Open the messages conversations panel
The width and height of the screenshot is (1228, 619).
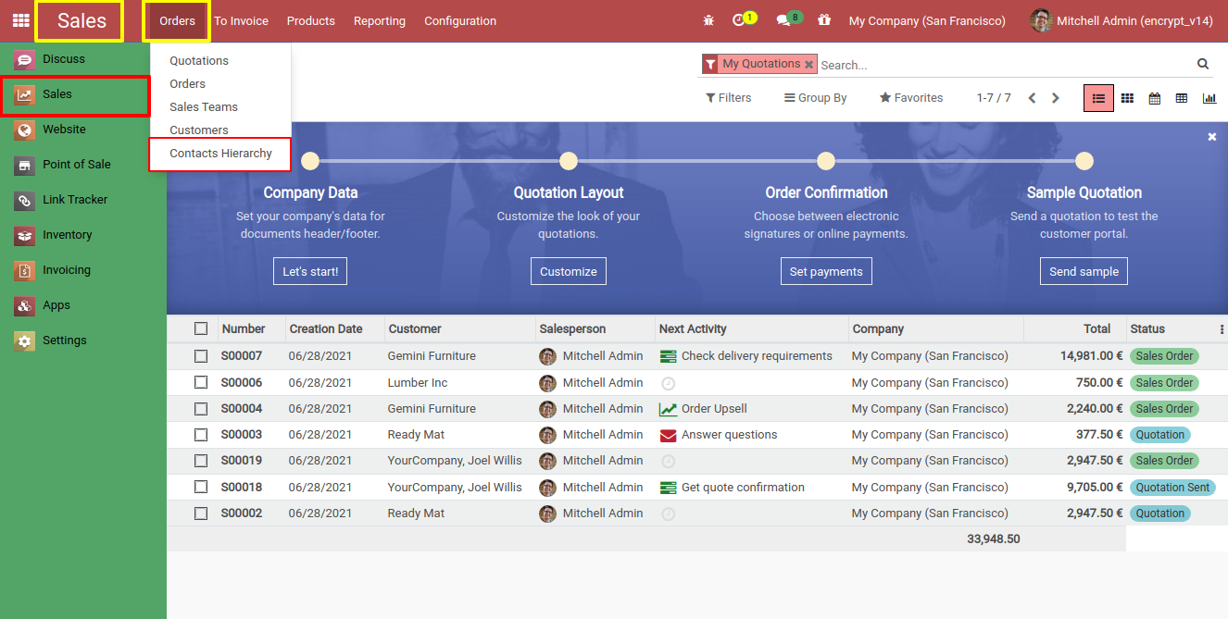[783, 20]
